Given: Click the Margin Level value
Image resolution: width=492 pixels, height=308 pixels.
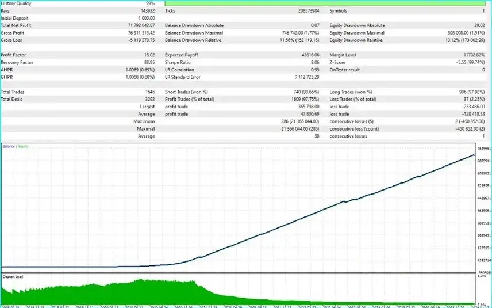Looking at the screenshot, I should (474, 55).
